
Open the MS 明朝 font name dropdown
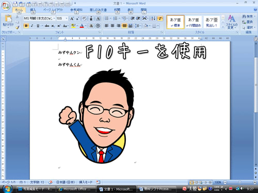pos(54,19)
